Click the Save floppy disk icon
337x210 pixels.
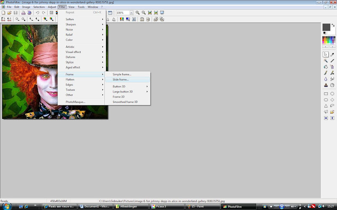(16, 13)
